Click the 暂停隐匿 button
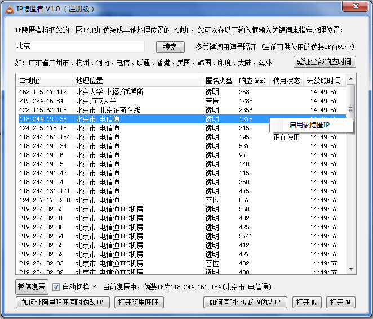The width and height of the screenshot is (373, 319). [32, 287]
